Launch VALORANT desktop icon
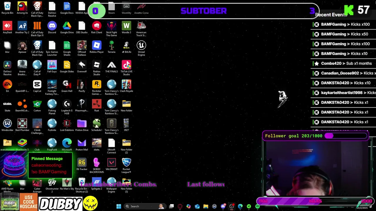 tap(111, 164)
